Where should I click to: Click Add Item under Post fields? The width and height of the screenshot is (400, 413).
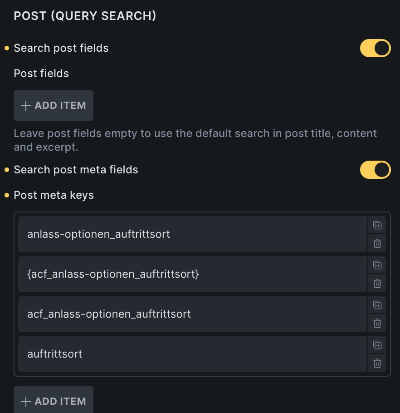pyautogui.click(x=54, y=105)
